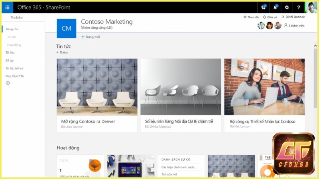319x179 pixels.
Task: Select Tin tức in the sidebar
Action: (x=12, y=37)
